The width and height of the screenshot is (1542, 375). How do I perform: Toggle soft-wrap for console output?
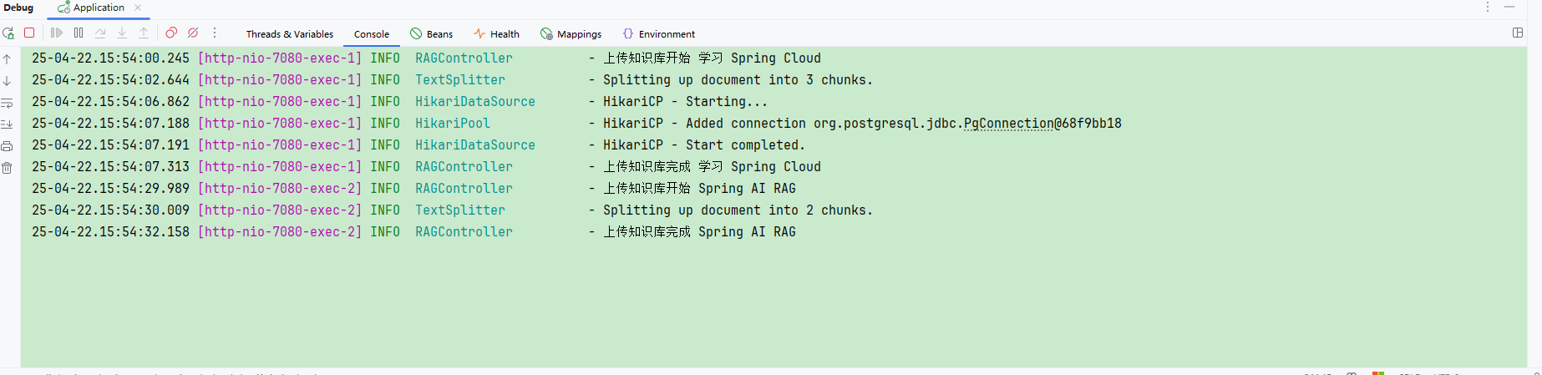coord(7,103)
